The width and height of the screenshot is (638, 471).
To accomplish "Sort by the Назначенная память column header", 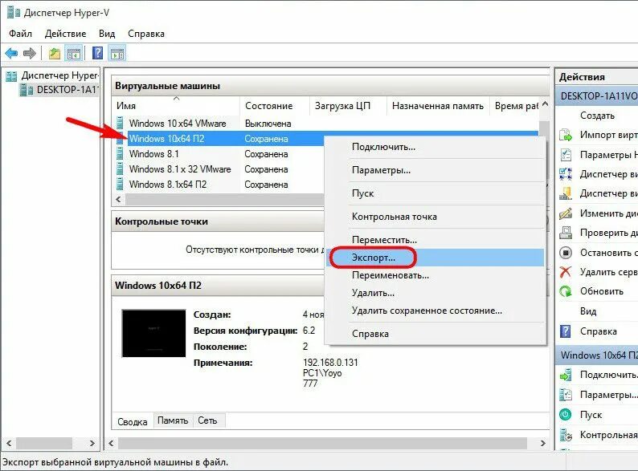I will 438,106.
